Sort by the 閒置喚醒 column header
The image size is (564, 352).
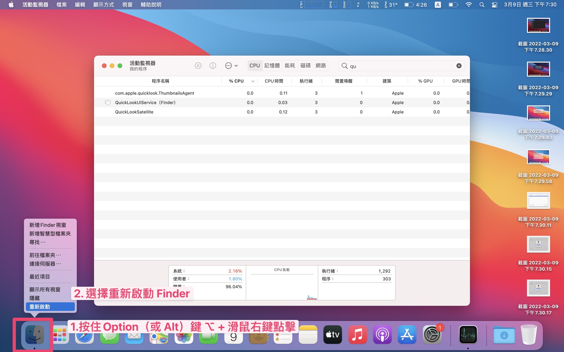click(x=343, y=81)
